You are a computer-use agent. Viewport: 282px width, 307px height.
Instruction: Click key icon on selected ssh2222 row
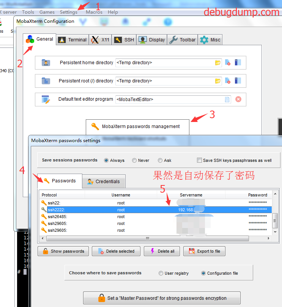tap(44, 209)
